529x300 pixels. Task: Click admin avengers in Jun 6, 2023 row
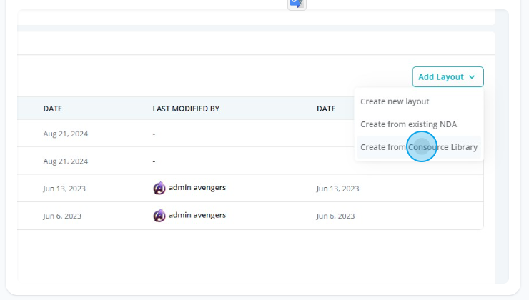tap(197, 215)
